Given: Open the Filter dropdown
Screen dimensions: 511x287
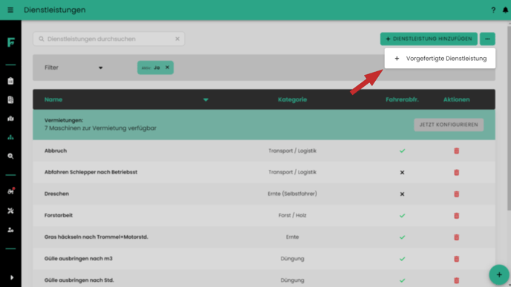Looking at the screenshot, I should (74, 67).
